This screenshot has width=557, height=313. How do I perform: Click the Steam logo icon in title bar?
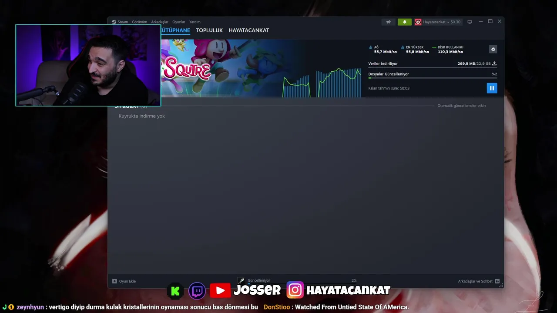coord(114,22)
